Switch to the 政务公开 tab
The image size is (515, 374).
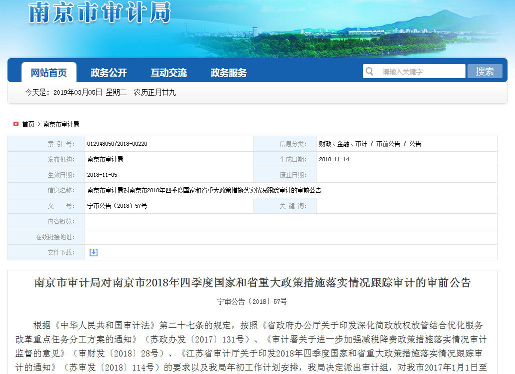108,73
